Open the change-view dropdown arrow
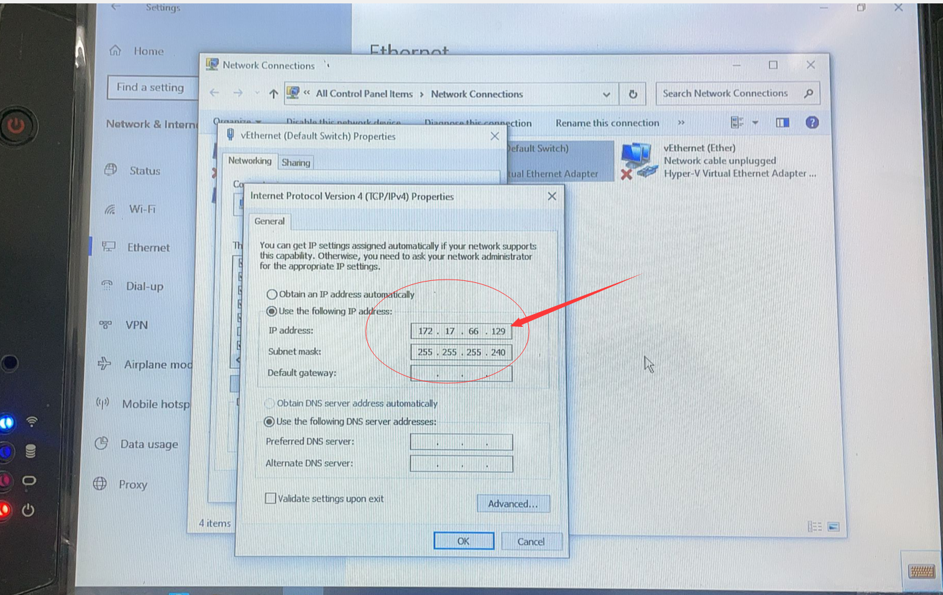The image size is (943, 595). point(755,123)
